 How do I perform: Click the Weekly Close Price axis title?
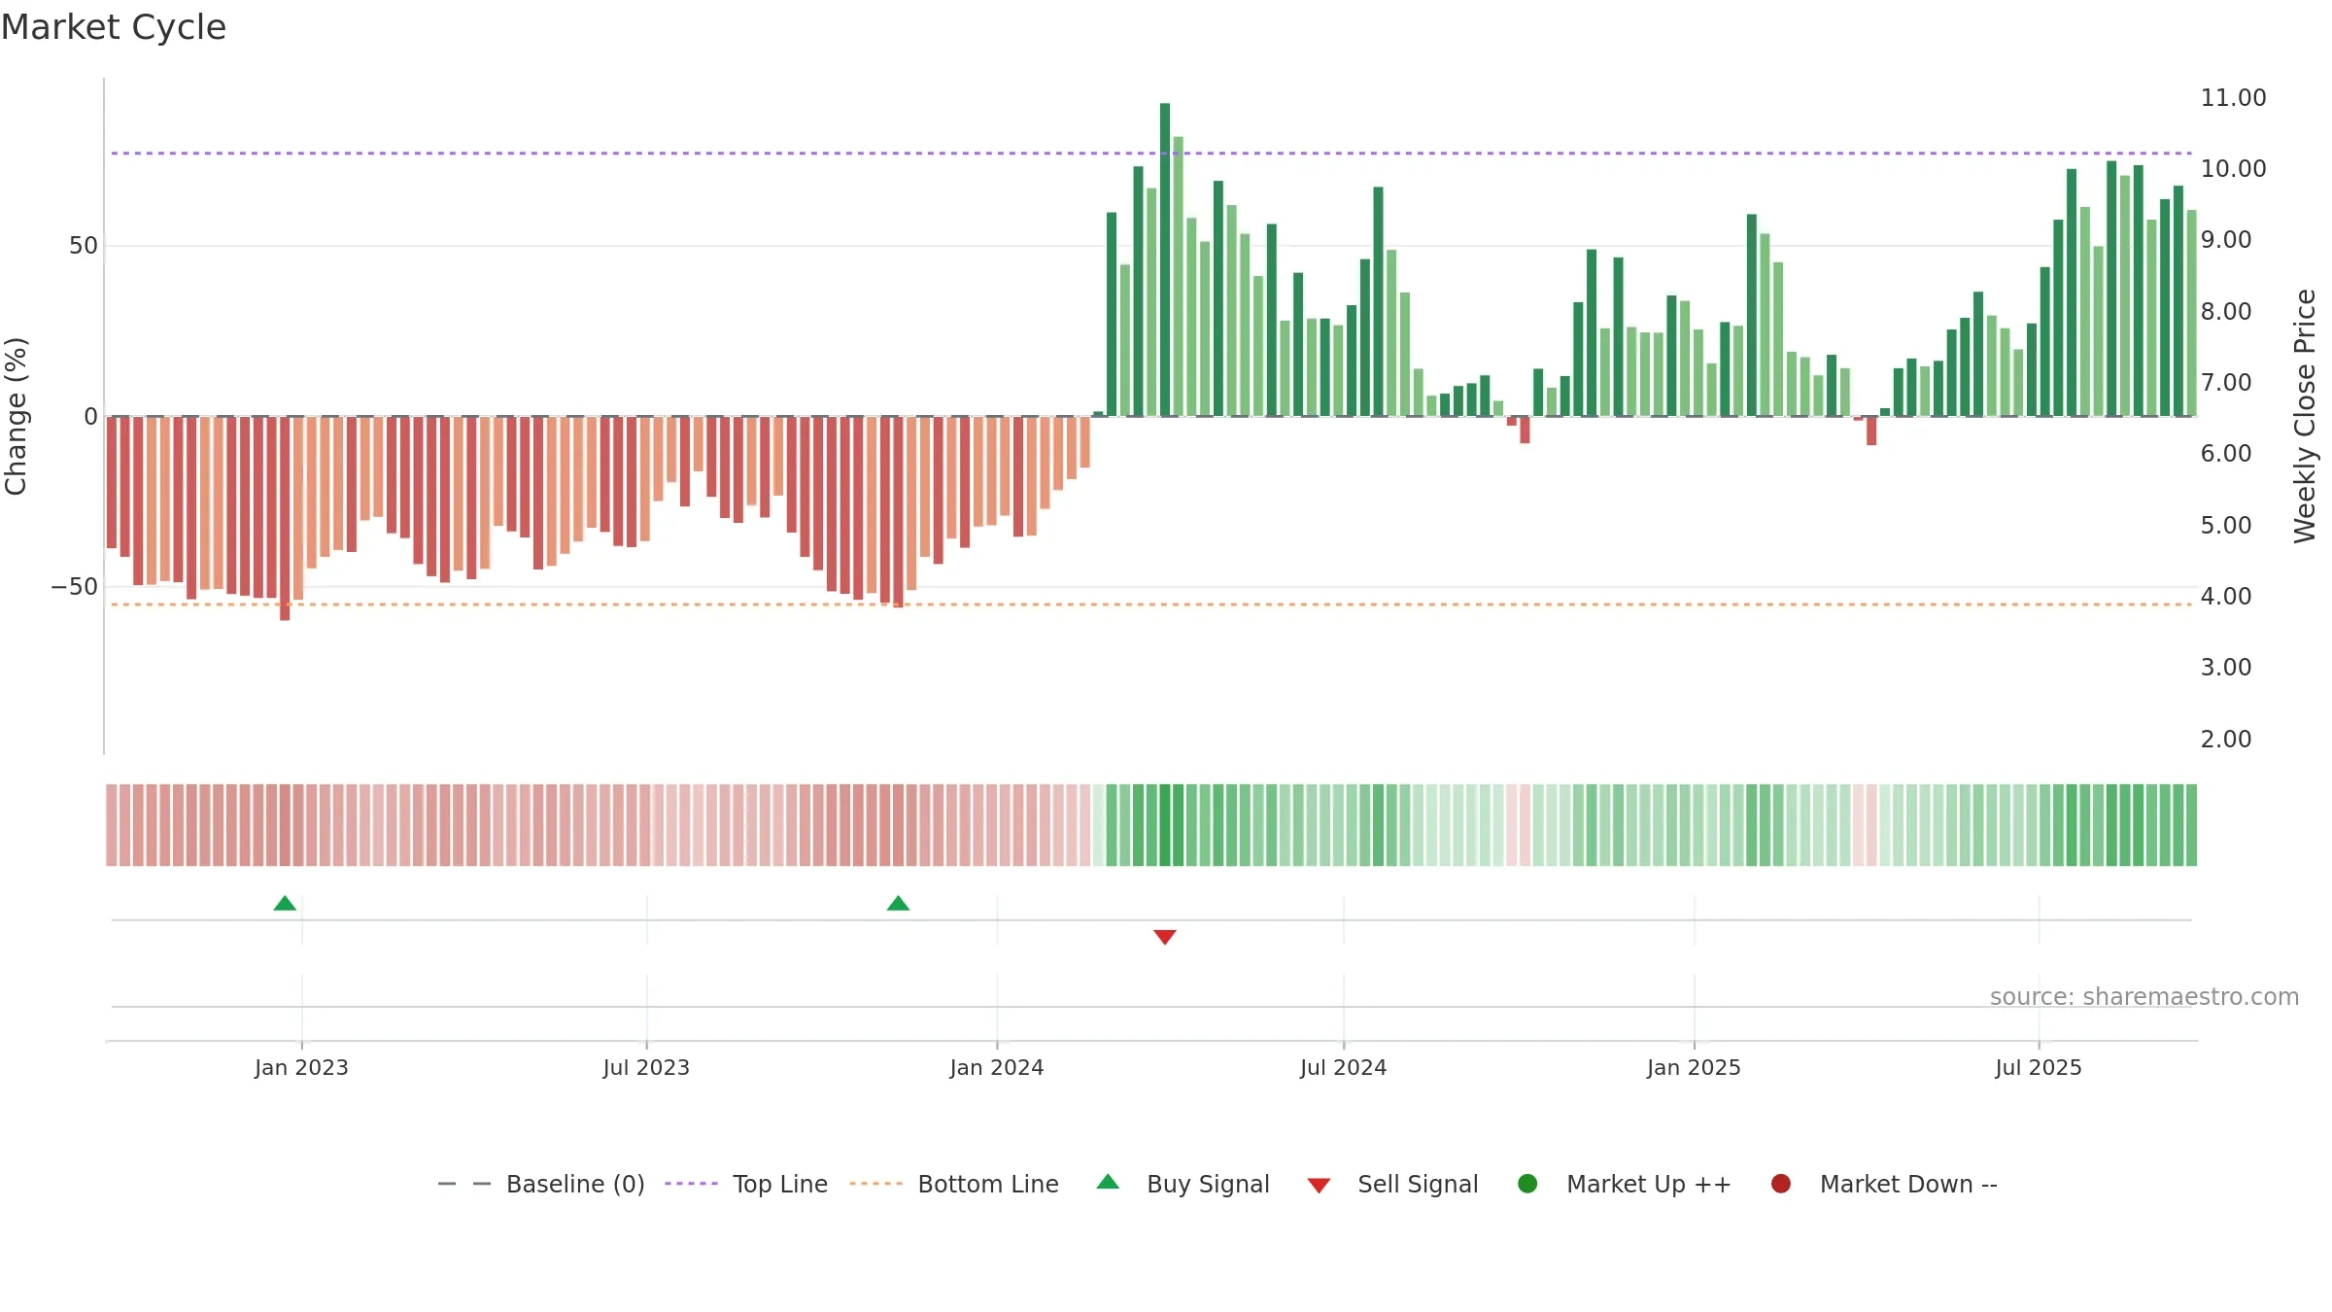tap(2305, 416)
